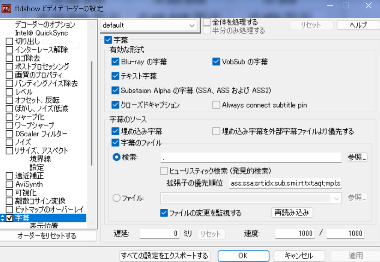Click the ヘルプ button
This screenshot has width=380, height=262.
click(x=358, y=25)
